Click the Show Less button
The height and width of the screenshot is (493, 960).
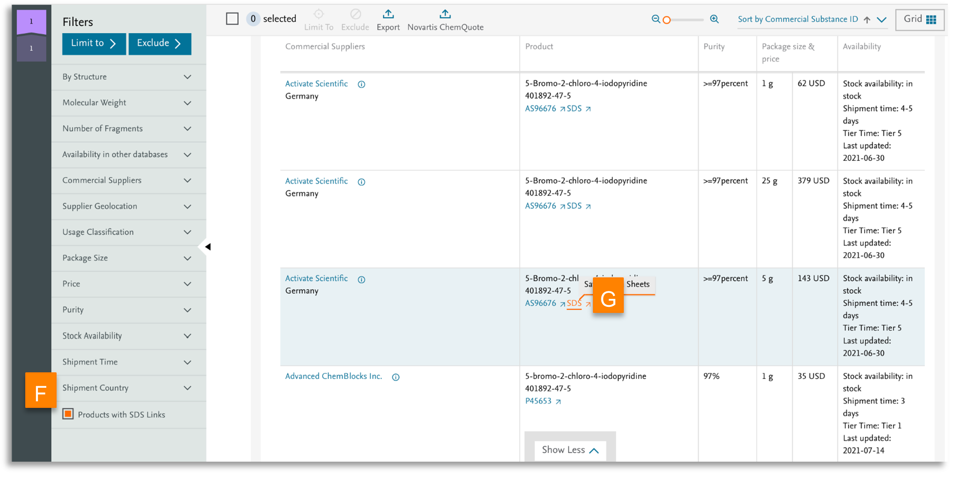(570, 450)
